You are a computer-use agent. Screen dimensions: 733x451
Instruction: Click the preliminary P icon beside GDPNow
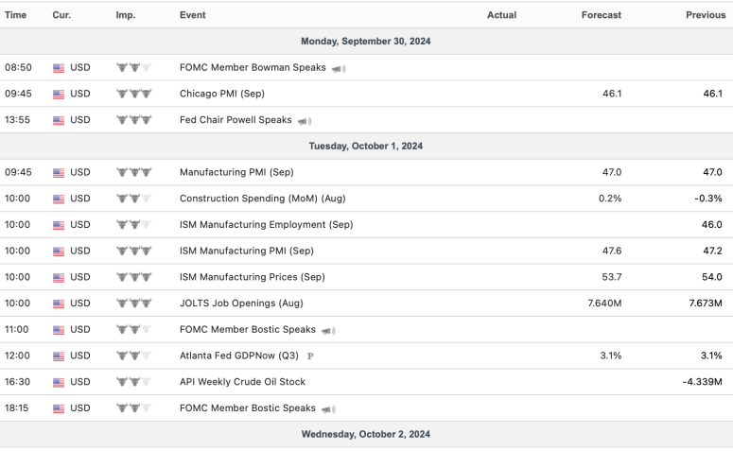point(310,356)
